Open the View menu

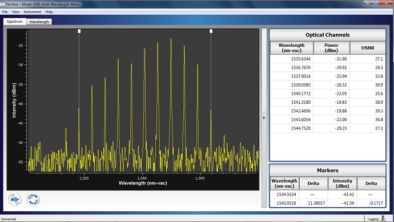(x=15, y=12)
